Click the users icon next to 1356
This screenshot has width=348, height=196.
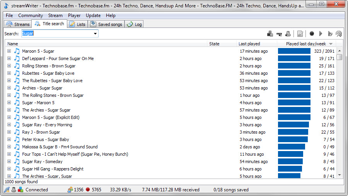(70, 189)
